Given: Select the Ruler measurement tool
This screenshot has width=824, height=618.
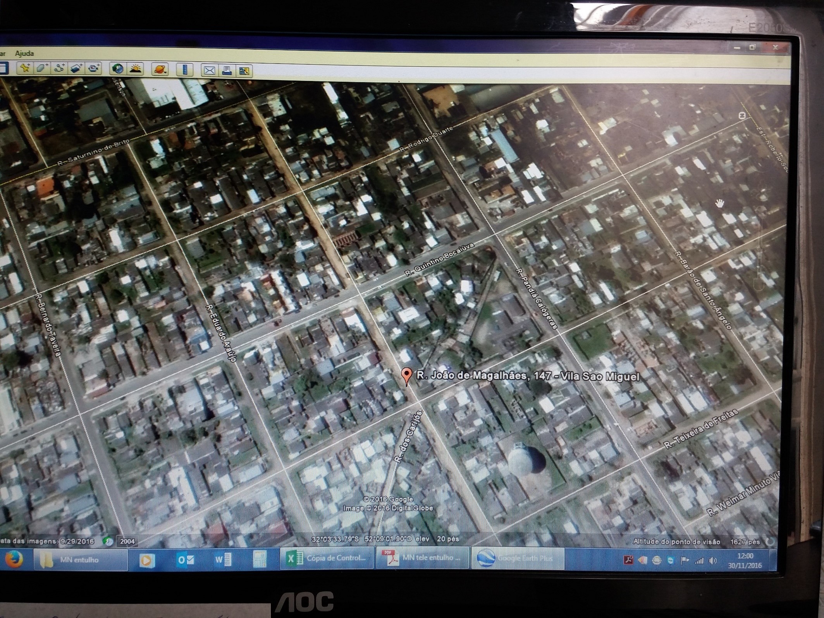Looking at the screenshot, I should (185, 70).
